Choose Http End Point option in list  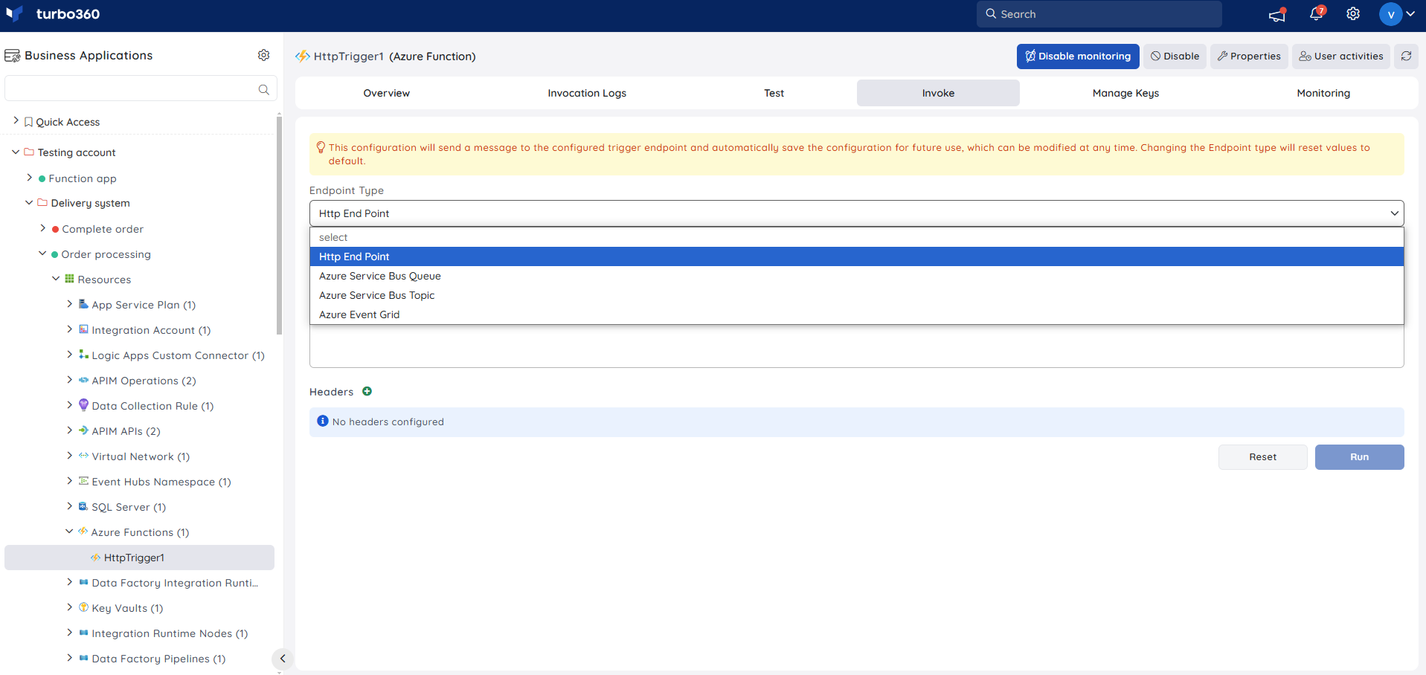(856, 256)
